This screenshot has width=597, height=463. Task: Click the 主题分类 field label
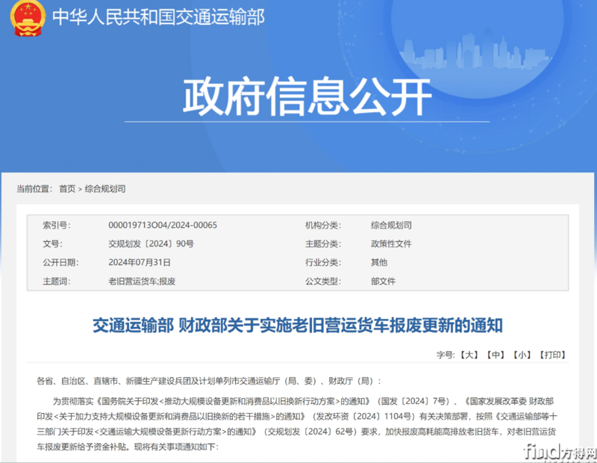pyautogui.click(x=323, y=244)
